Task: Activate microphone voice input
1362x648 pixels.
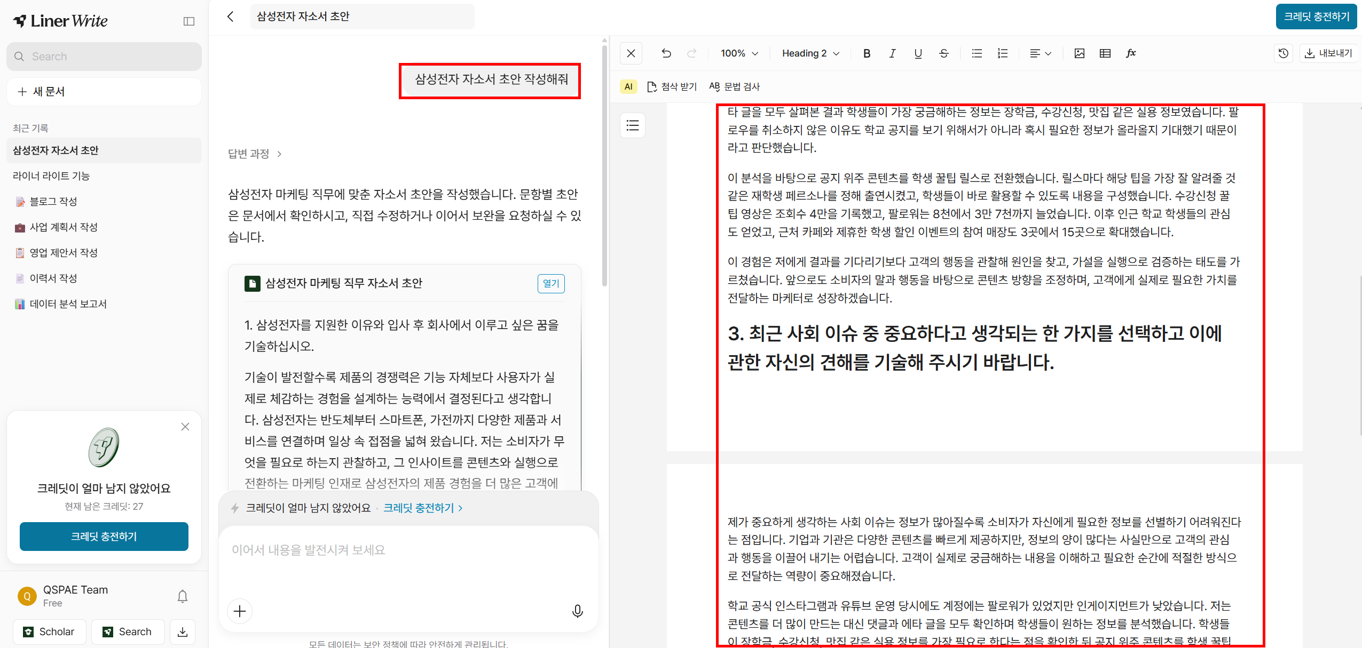Action: [578, 611]
